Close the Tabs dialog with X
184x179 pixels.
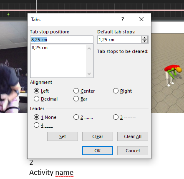[x=141, y=19]
